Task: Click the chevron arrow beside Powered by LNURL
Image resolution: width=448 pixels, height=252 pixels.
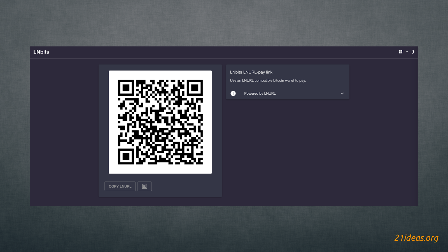Action: pyautogui.click(x=342, y=94)
